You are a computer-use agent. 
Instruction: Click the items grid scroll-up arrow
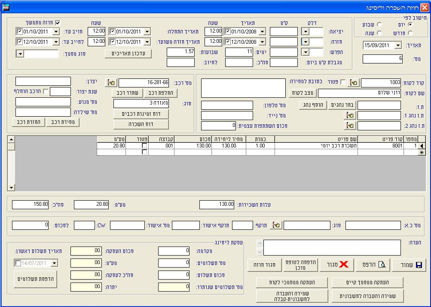pyautogui.click(x=11, y=139)
